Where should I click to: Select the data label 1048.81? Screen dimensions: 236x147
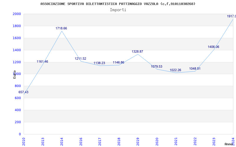click(x=195, y=69)
